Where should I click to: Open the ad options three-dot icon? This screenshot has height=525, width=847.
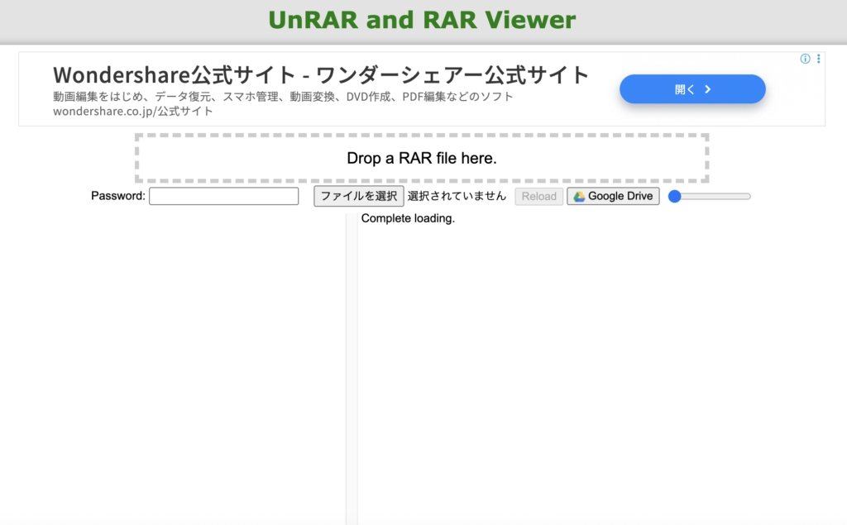click(x=819, y=59)
